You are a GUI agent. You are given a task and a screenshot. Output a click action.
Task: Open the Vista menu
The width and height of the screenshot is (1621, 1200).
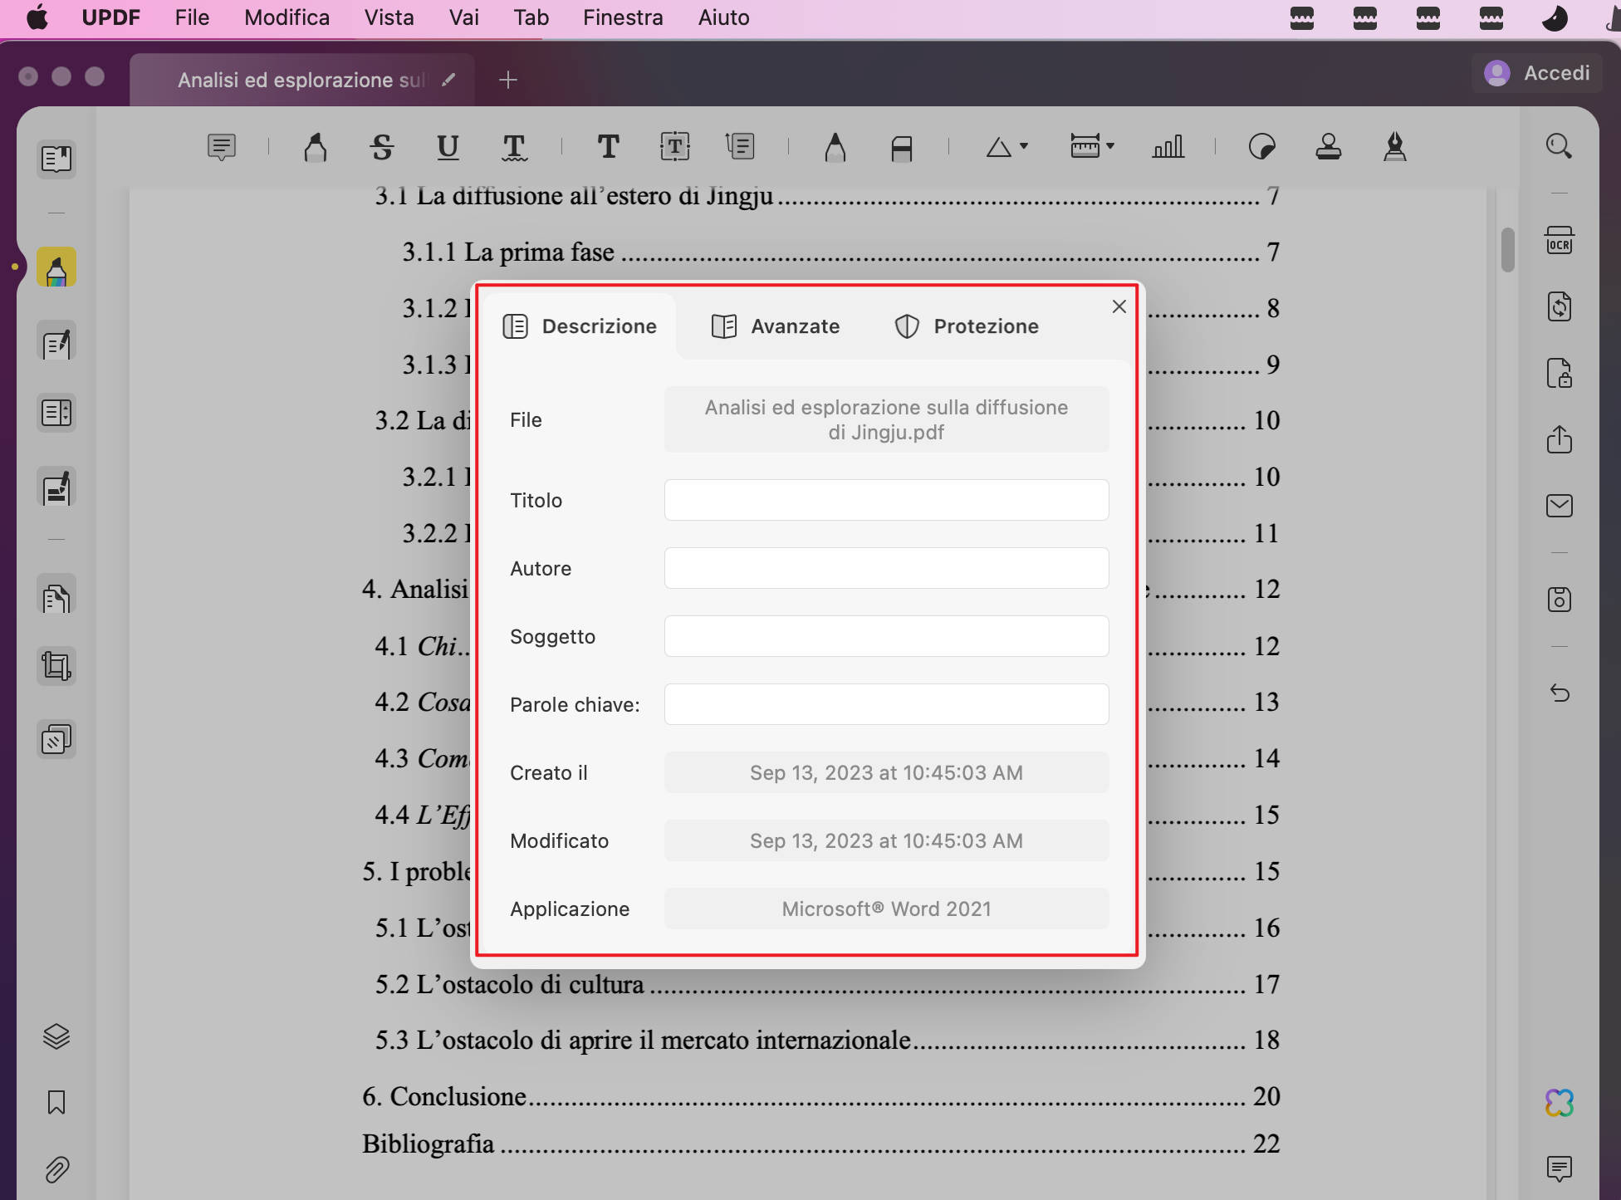(x=389, y=17)
